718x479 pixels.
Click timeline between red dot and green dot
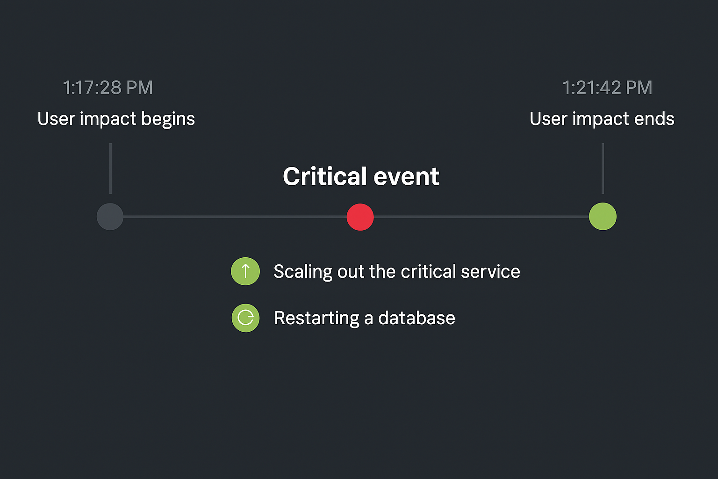pos(481,217)
